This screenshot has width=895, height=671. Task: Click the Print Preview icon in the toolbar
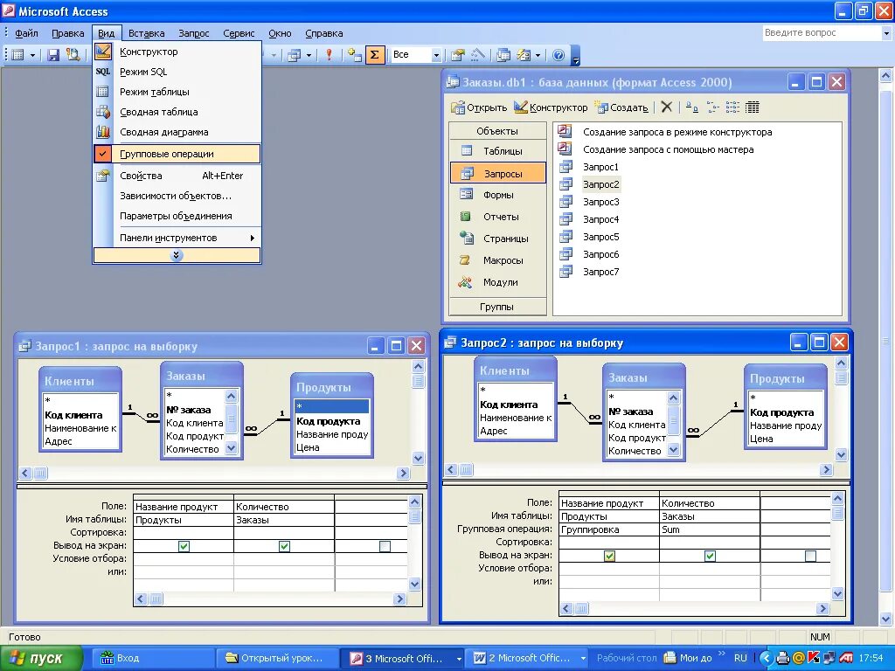pos(73,55)
